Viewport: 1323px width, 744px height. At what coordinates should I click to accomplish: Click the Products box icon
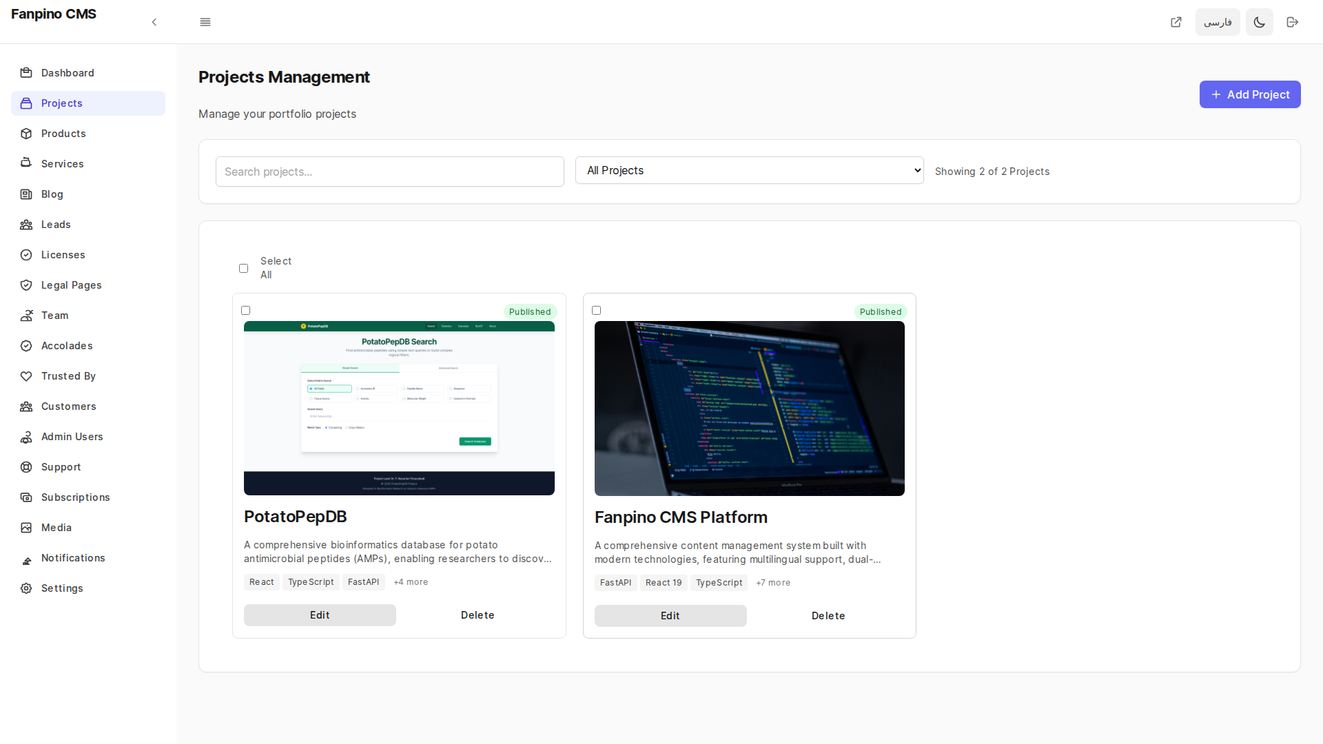tap(26, 134)
